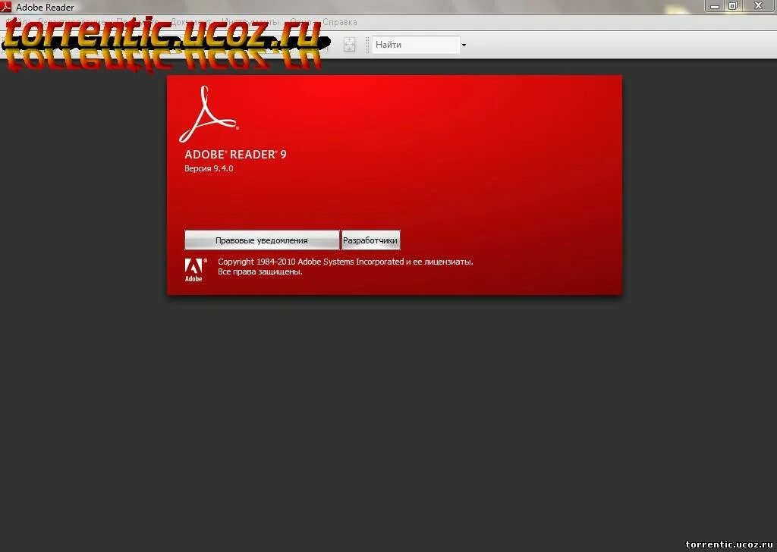Click the Adobe company logo in splash
777x552 pixels.
click(x=195, y=270)
